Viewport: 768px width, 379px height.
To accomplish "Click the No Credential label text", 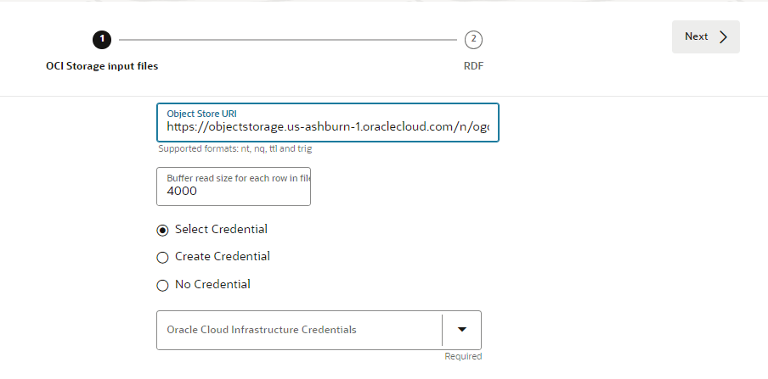I will click(x=212, y=285).
